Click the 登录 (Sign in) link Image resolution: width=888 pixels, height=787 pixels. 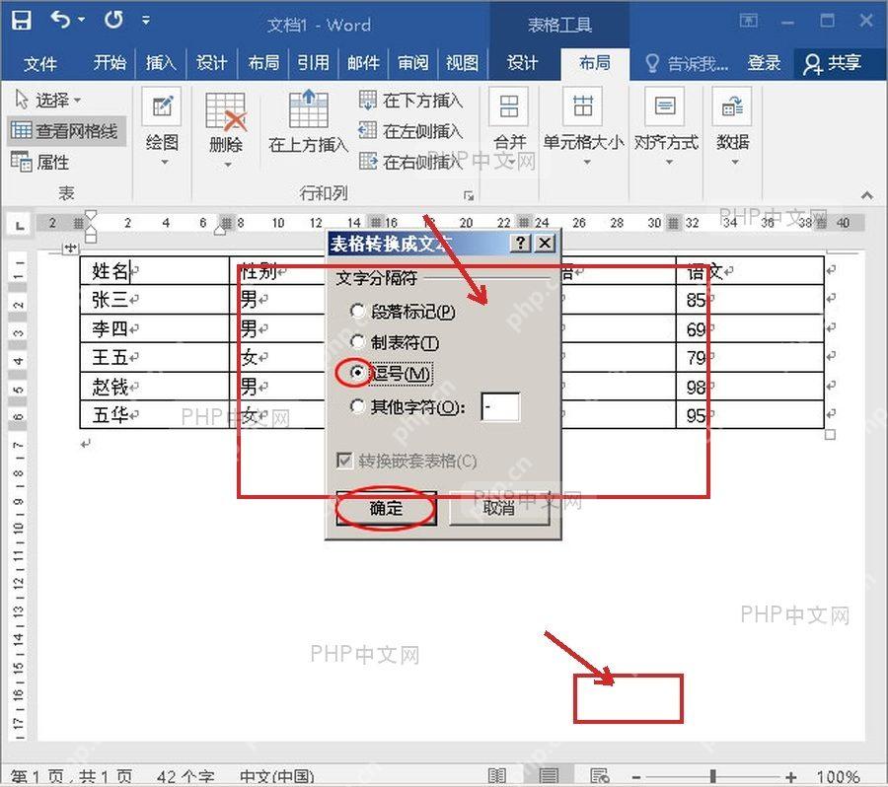764,63
